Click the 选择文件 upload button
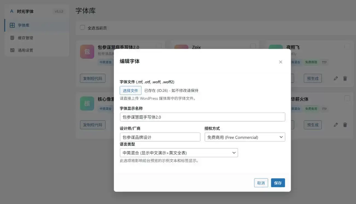 (130, 90)
